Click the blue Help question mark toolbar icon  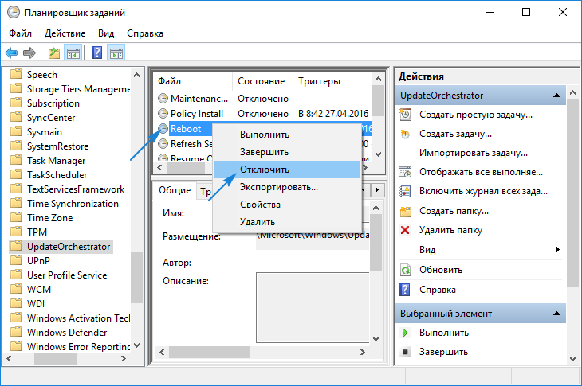click(97, 53)
